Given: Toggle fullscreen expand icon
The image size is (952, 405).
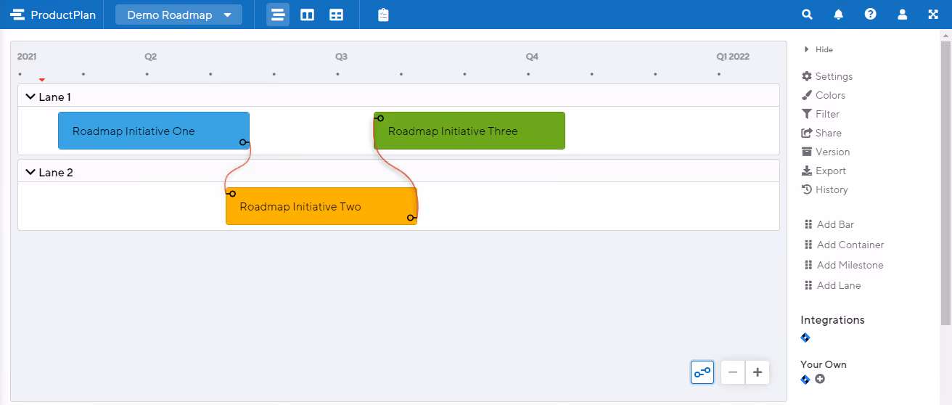Looking at the screenshot, I should pos(934,15).
